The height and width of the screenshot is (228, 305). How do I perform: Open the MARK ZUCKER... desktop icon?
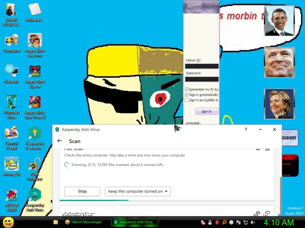[11, 14]
